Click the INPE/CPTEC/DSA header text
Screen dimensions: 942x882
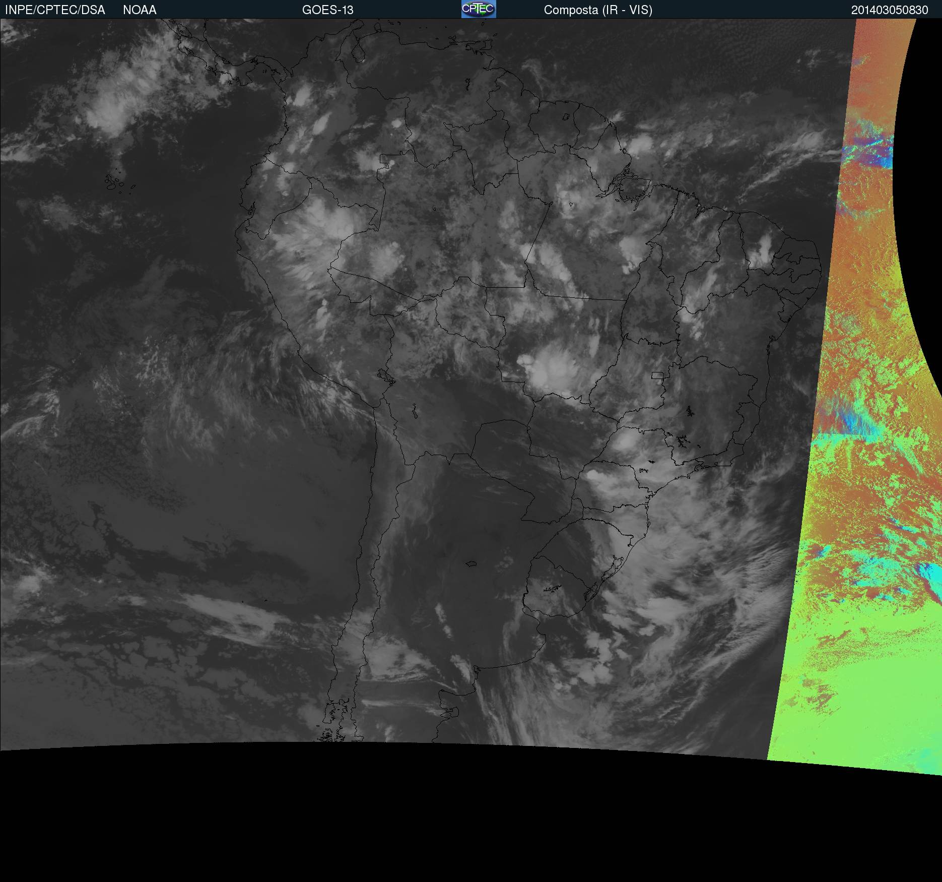click(x=55, y=10)
